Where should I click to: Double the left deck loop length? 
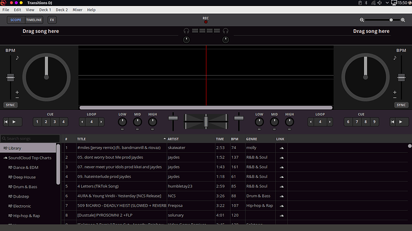coord(101,122)
